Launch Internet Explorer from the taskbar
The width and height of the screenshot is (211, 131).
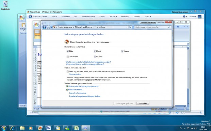pyautogui.click(x=13, y=128)
